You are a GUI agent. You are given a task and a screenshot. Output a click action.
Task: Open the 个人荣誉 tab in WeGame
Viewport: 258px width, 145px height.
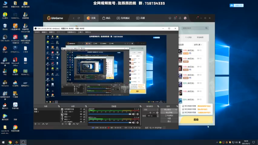tap(188, 37)
